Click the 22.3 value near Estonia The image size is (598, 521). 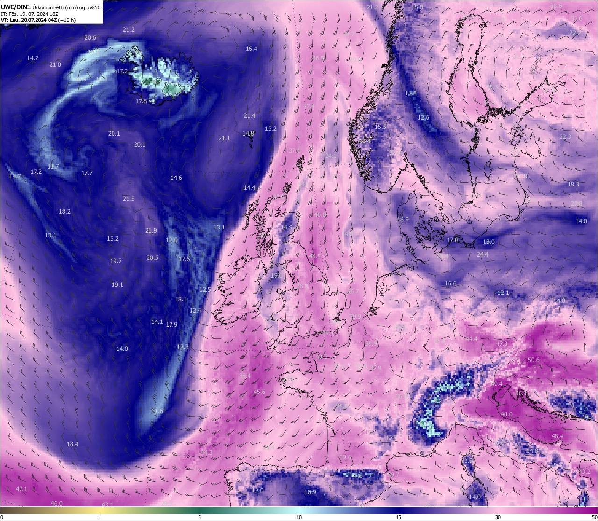tap(565, 137)
